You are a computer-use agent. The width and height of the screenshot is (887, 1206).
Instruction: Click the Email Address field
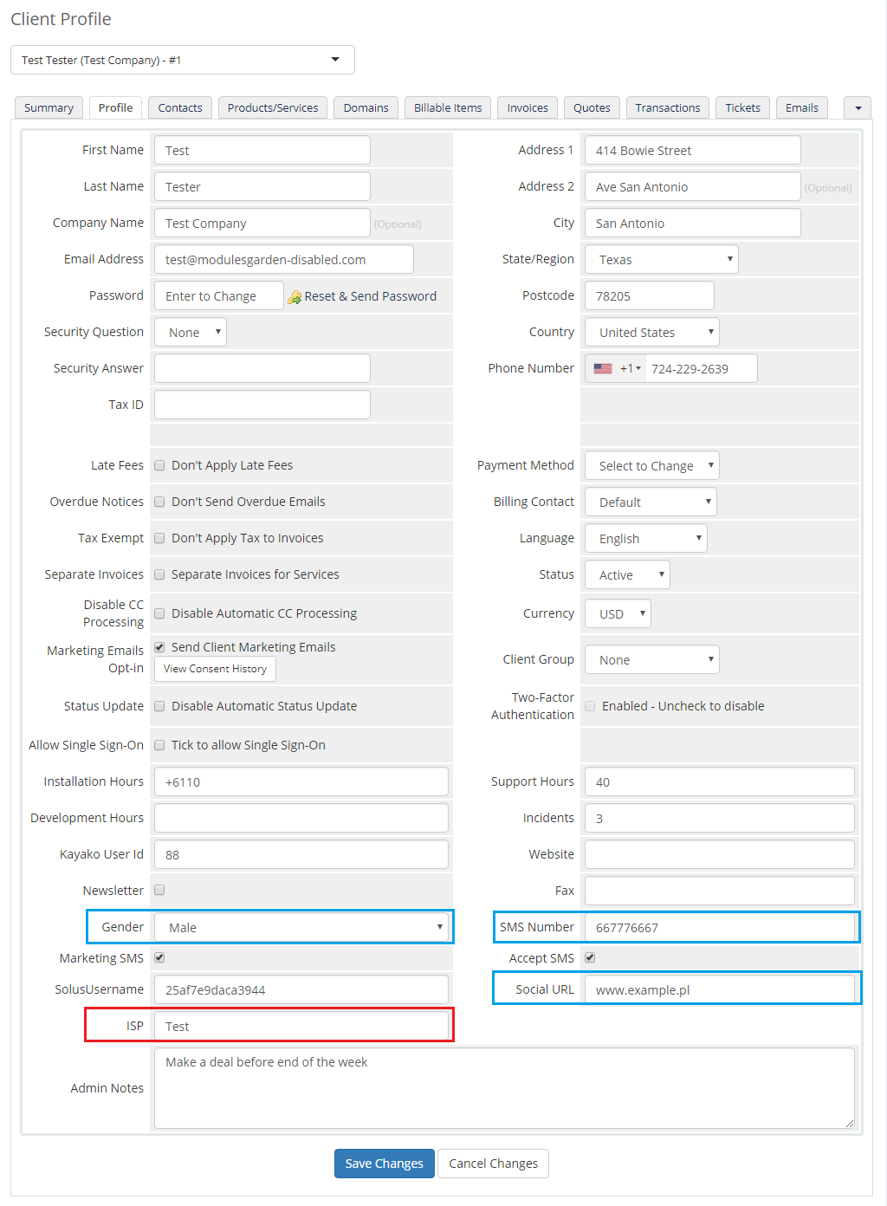(x=284, y=259)
